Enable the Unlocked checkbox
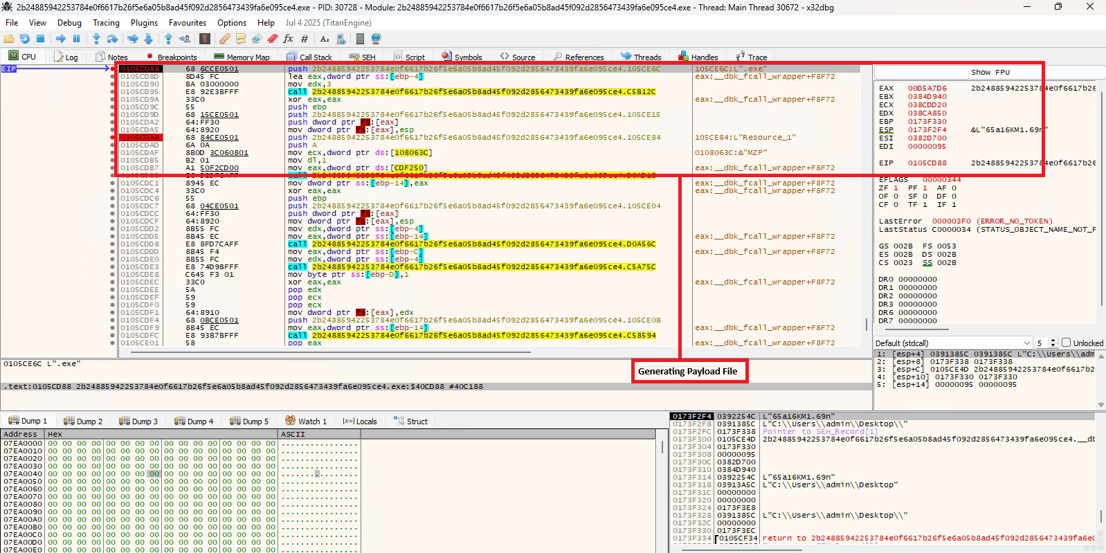Screen dimensions: 1106x553 1067,343
